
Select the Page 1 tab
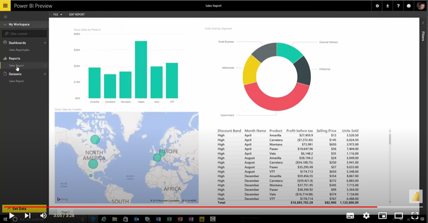coord(65,211)
